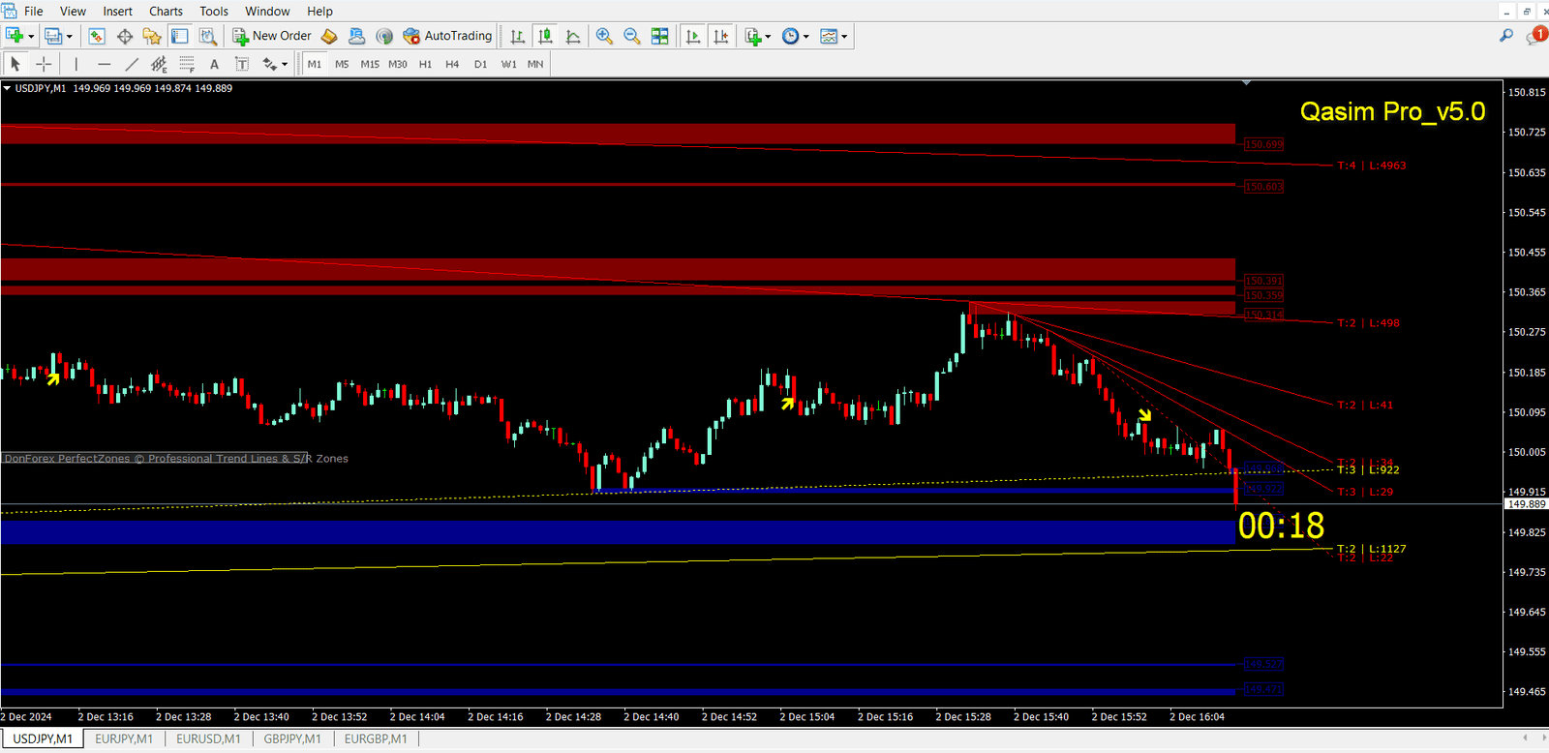Viewport: 1549px width, 753px height.
Task: Open MetaEditor yellow book icon
Action: 329,36
